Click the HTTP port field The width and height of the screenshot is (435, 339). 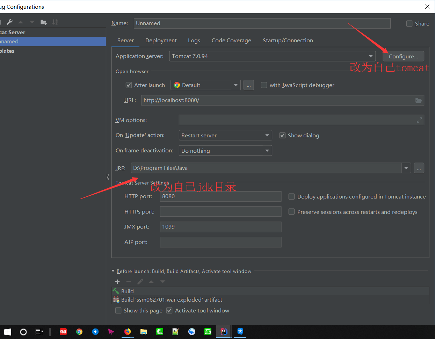[220, 196]
